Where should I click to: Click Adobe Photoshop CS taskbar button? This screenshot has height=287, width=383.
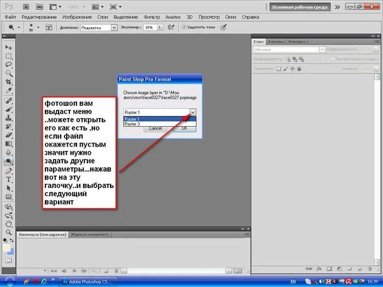point(88,282)
